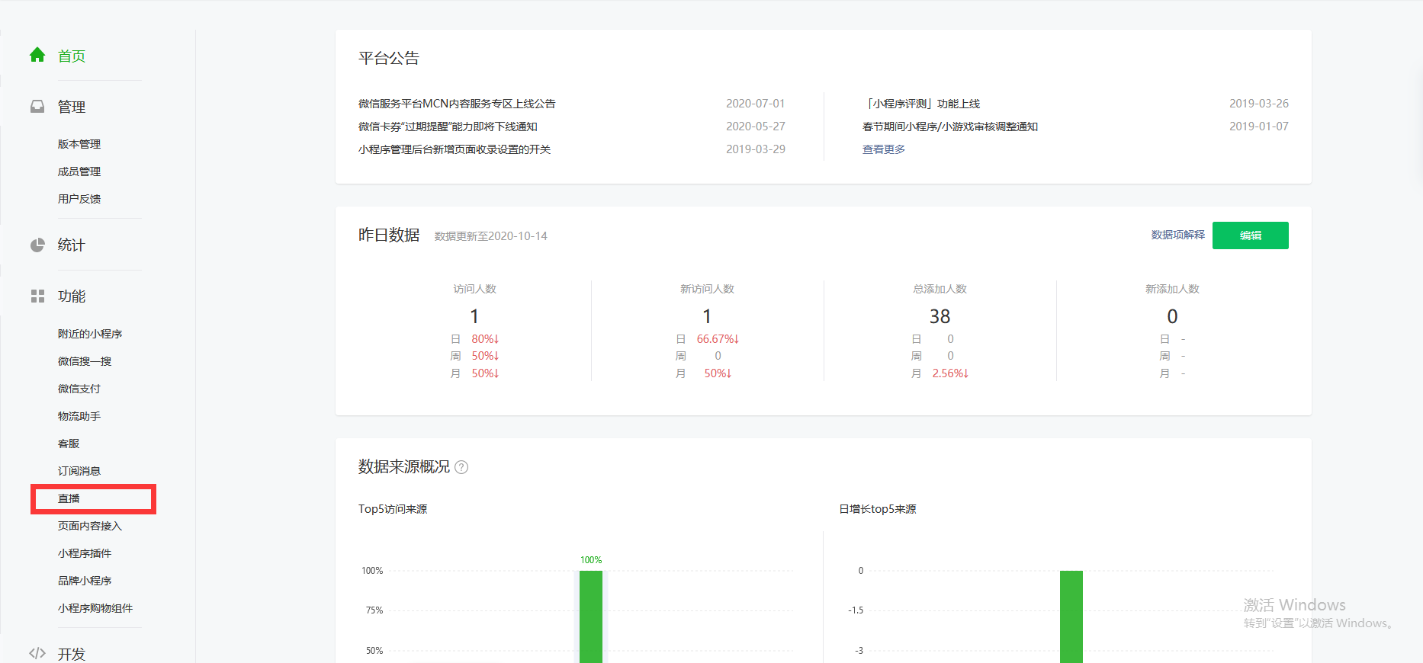Click the green bar in 日增长top5来源 chart
Viewport: 1423px width, 663px height.
pos(1071,617)
